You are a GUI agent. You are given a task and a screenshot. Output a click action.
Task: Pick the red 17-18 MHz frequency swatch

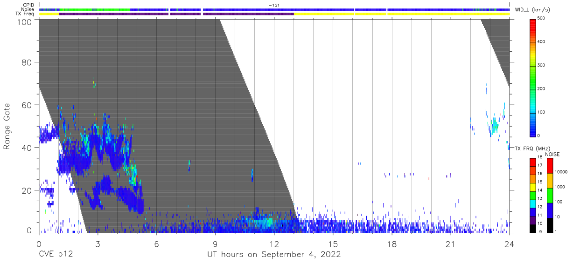pyautogui.click(x=533, y=162)
